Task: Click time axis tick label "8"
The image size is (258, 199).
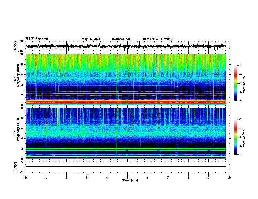Action: pos(188,178)
